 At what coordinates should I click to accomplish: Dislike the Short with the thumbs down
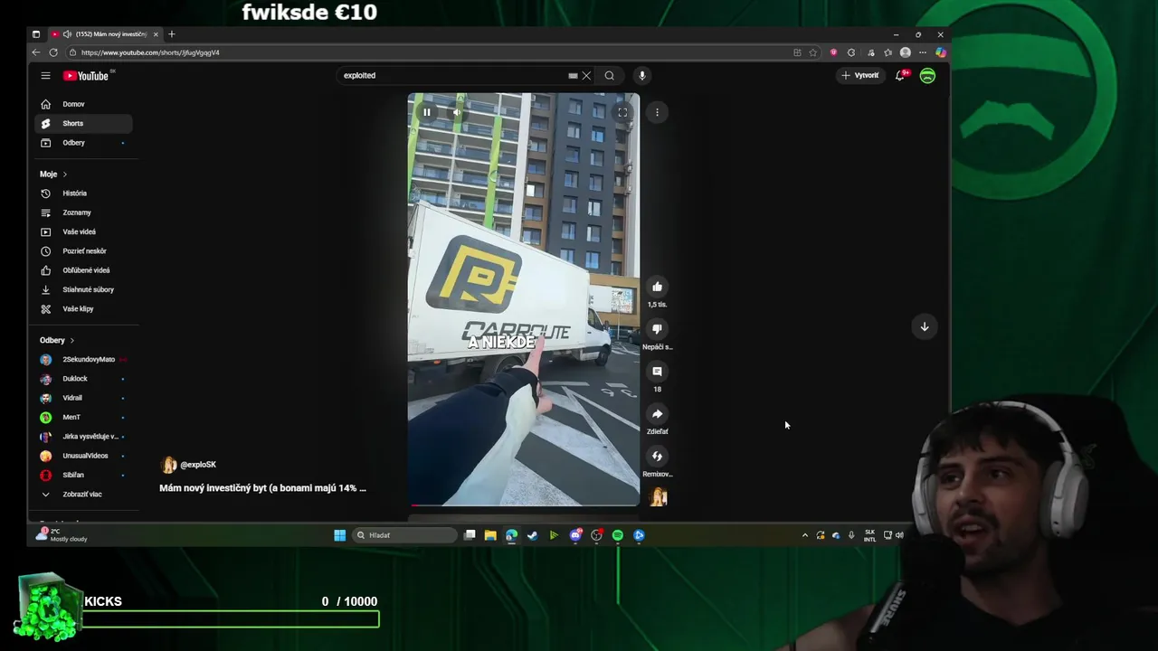pos(657,329)
